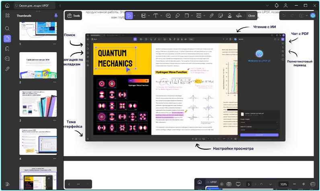The image size is (320, 191).
Task: Click the page number input field
Action: point(249,184)
